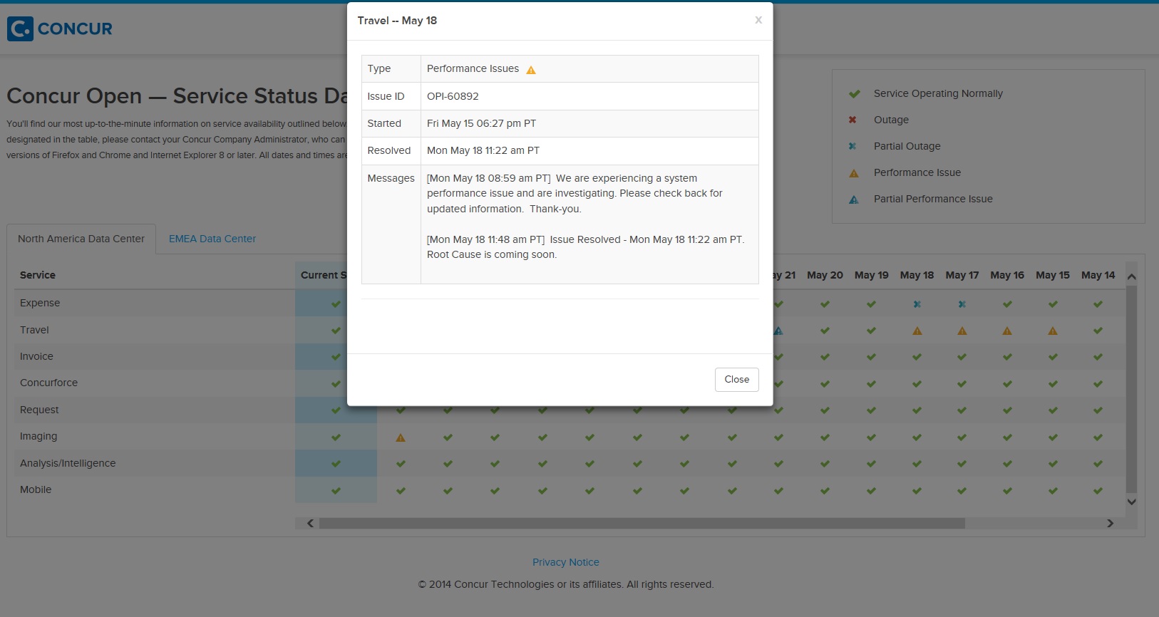Click the May 14 column header

coord(1098,275)
